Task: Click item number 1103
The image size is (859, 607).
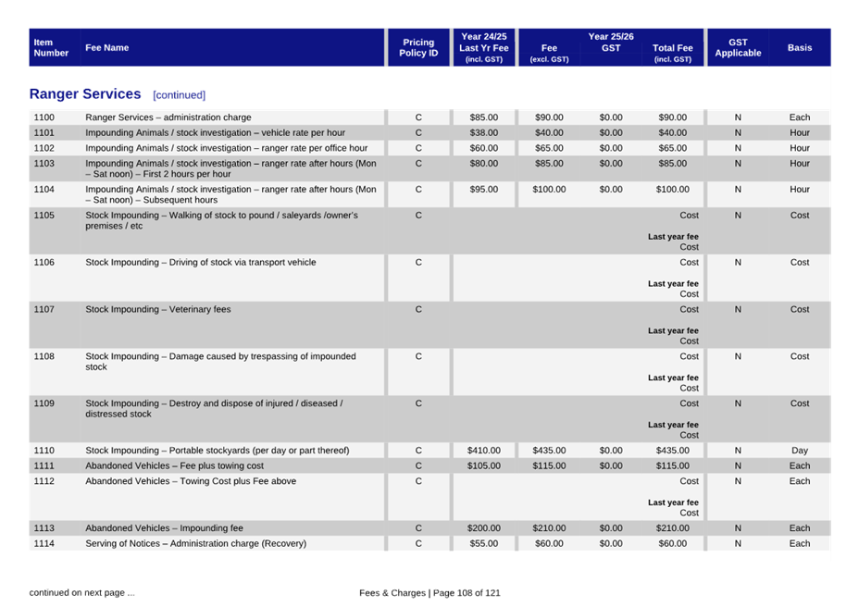Action: click(x=44, y=163)
